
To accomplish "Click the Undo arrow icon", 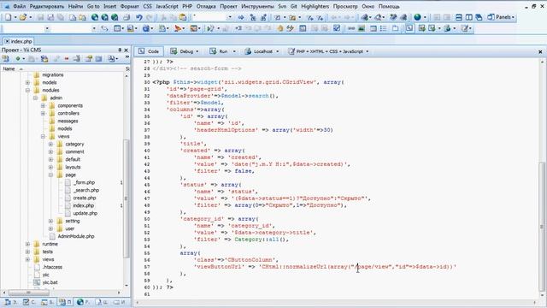I will [138, 17].
